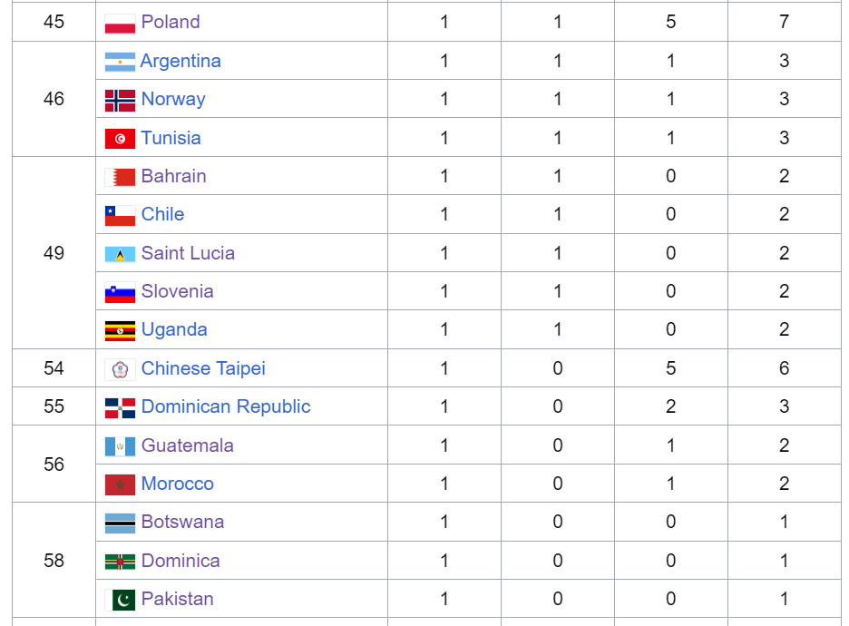Select the rank 49 cell

(54, 253)
